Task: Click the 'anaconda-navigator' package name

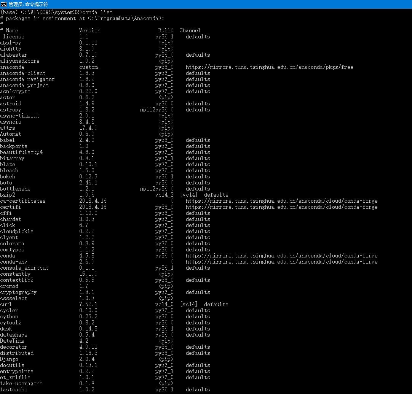Action: [27, 79]
